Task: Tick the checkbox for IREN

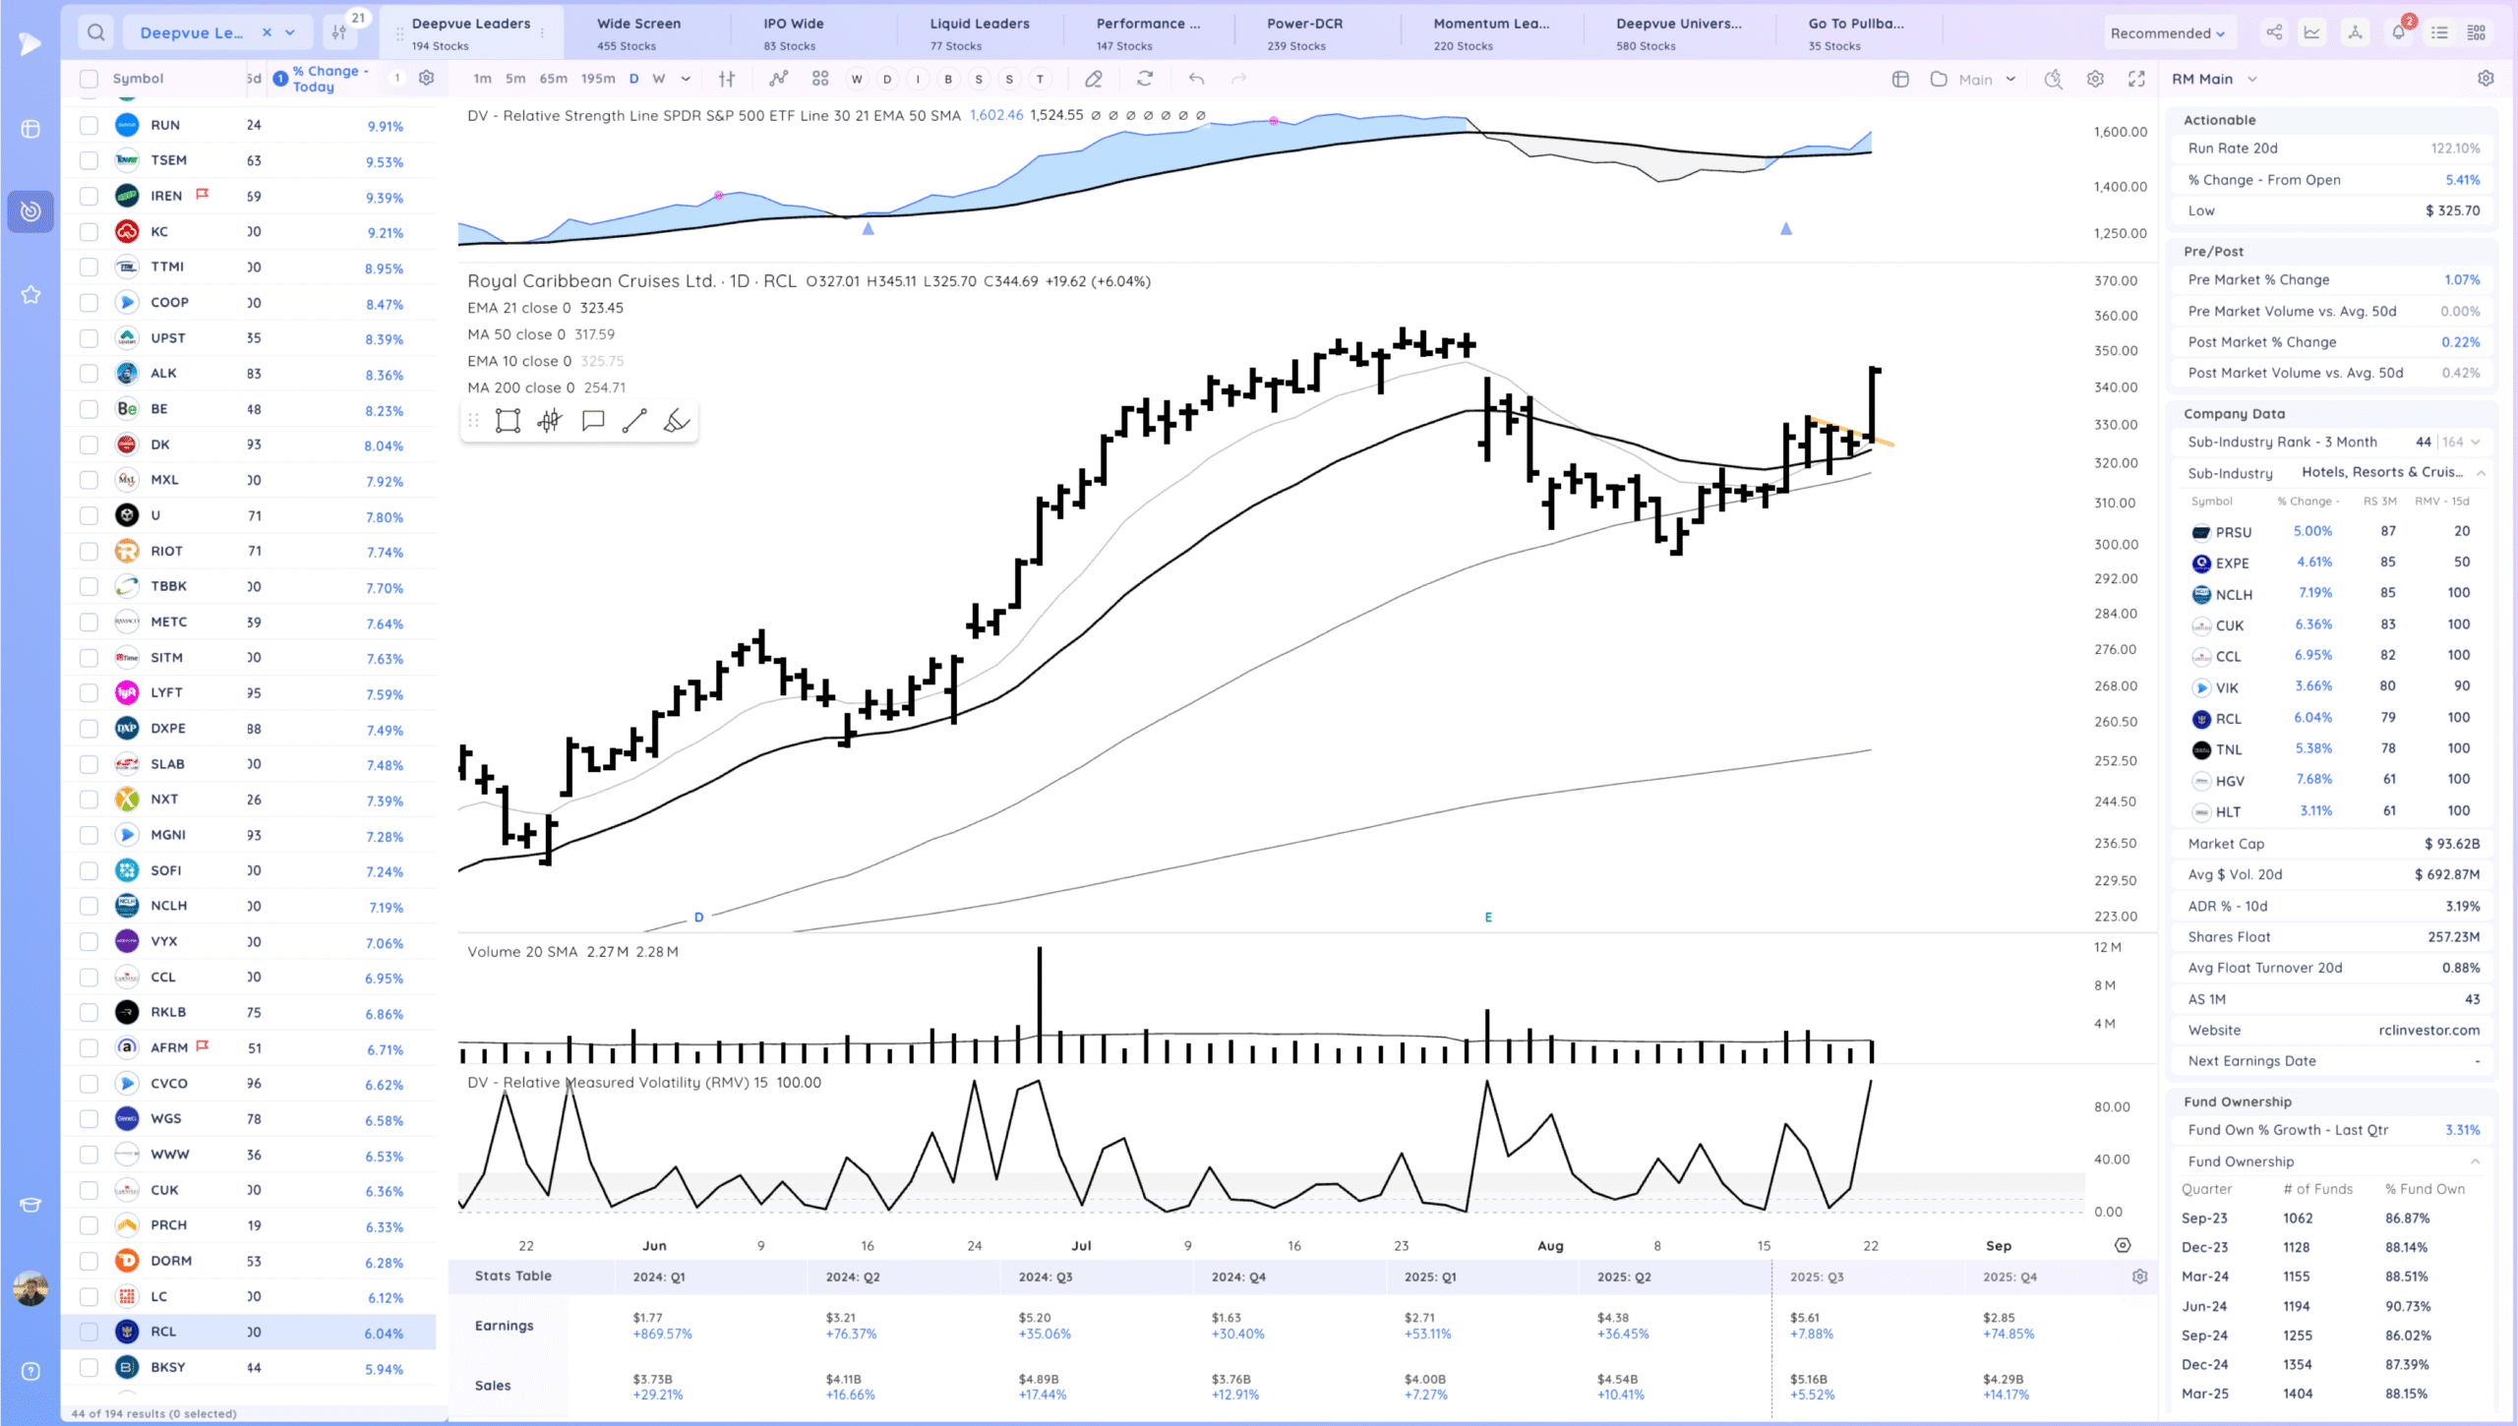Action: (89, 196)
